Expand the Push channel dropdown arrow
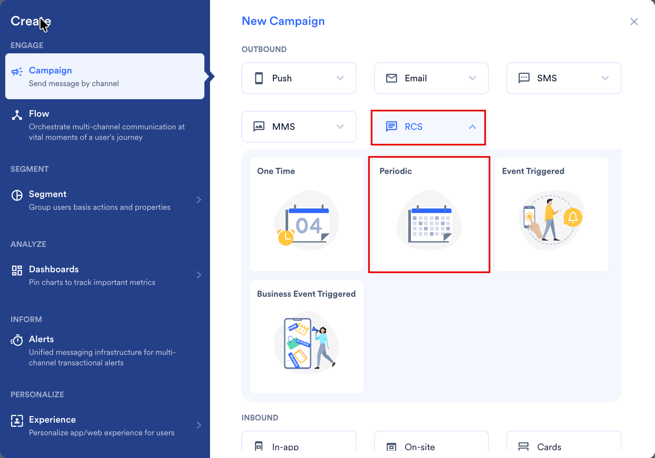This screenshot has height=458, width=655. [x=340, y=78]
